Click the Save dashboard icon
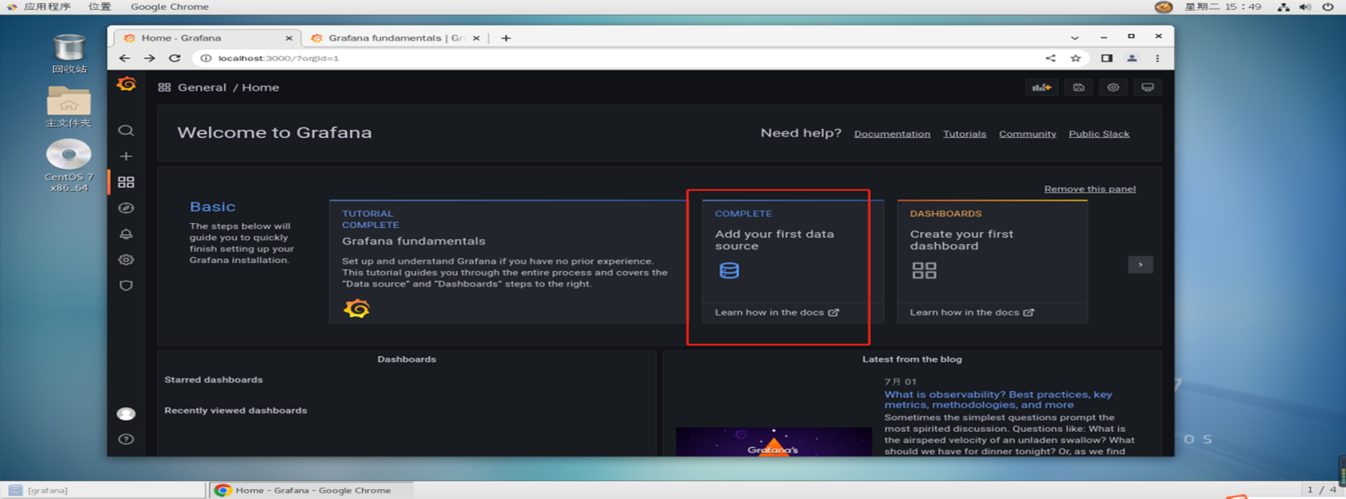Viewport: 1346px width, 499px height. pos(1079,87)
